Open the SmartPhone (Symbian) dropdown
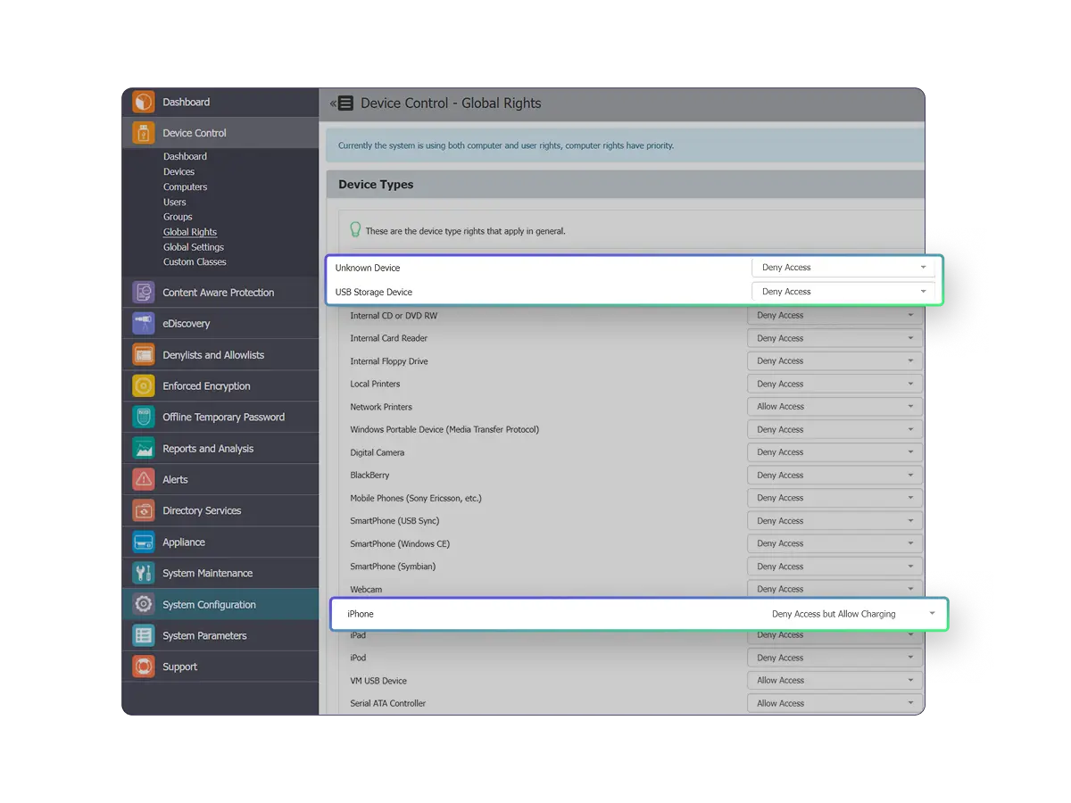This screenshot has height=803, width=1071. coord(834,567)
